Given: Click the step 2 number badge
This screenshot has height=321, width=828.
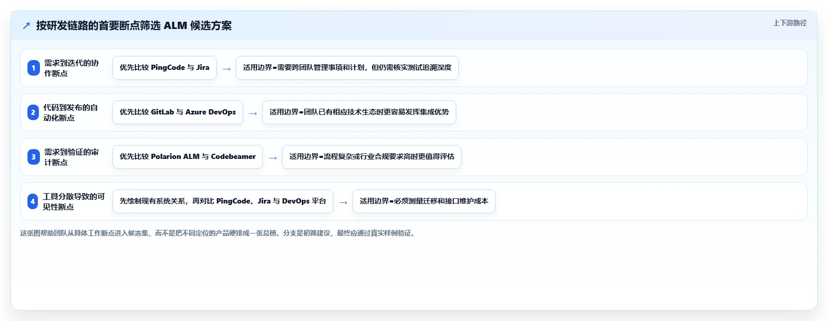Looking at the screenshot, I should [33, 112].
